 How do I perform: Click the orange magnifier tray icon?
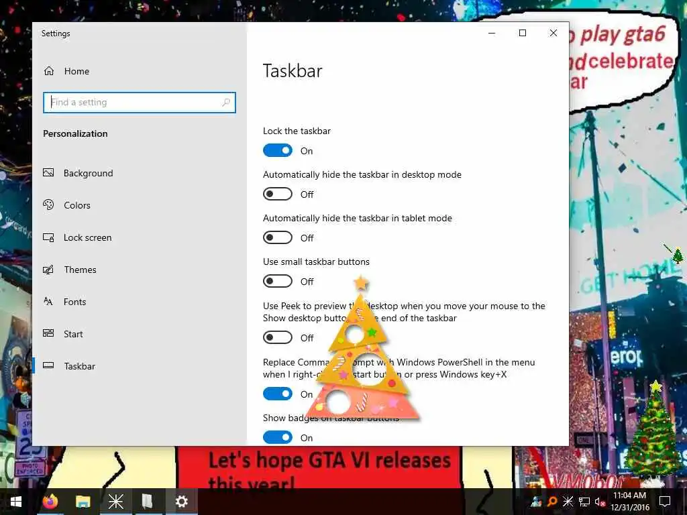(x=553, y=502)
